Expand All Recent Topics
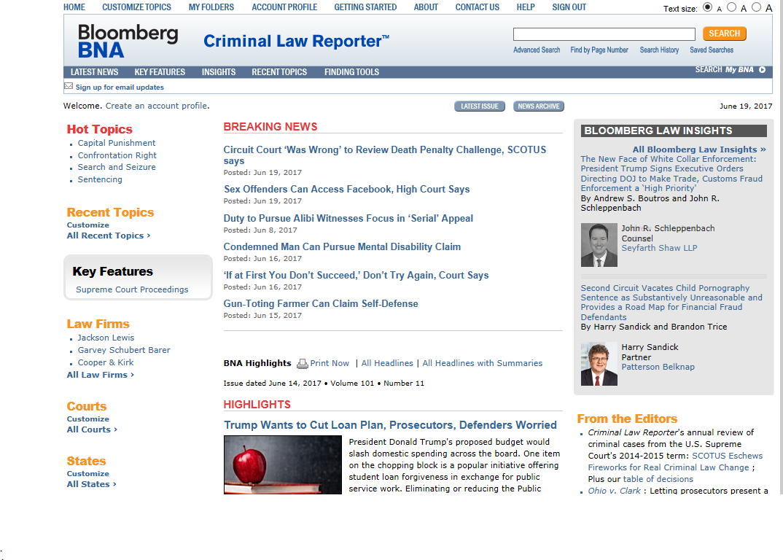Image resolution: width=783 pixels, height=560 pixels. (x=109, y=236)
